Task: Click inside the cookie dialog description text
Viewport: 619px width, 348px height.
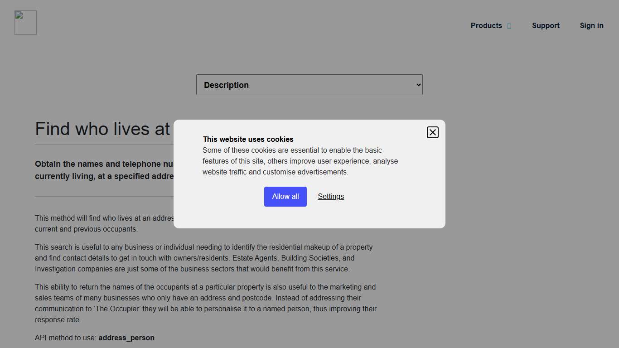Action: 300,161
